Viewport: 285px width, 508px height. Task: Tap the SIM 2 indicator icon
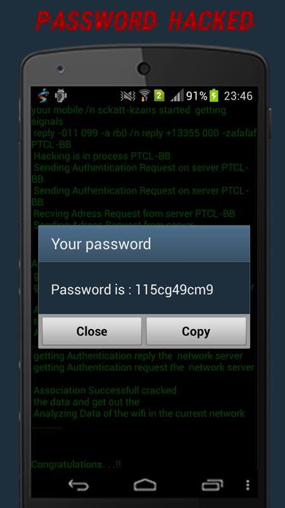[x=159, y=96]
